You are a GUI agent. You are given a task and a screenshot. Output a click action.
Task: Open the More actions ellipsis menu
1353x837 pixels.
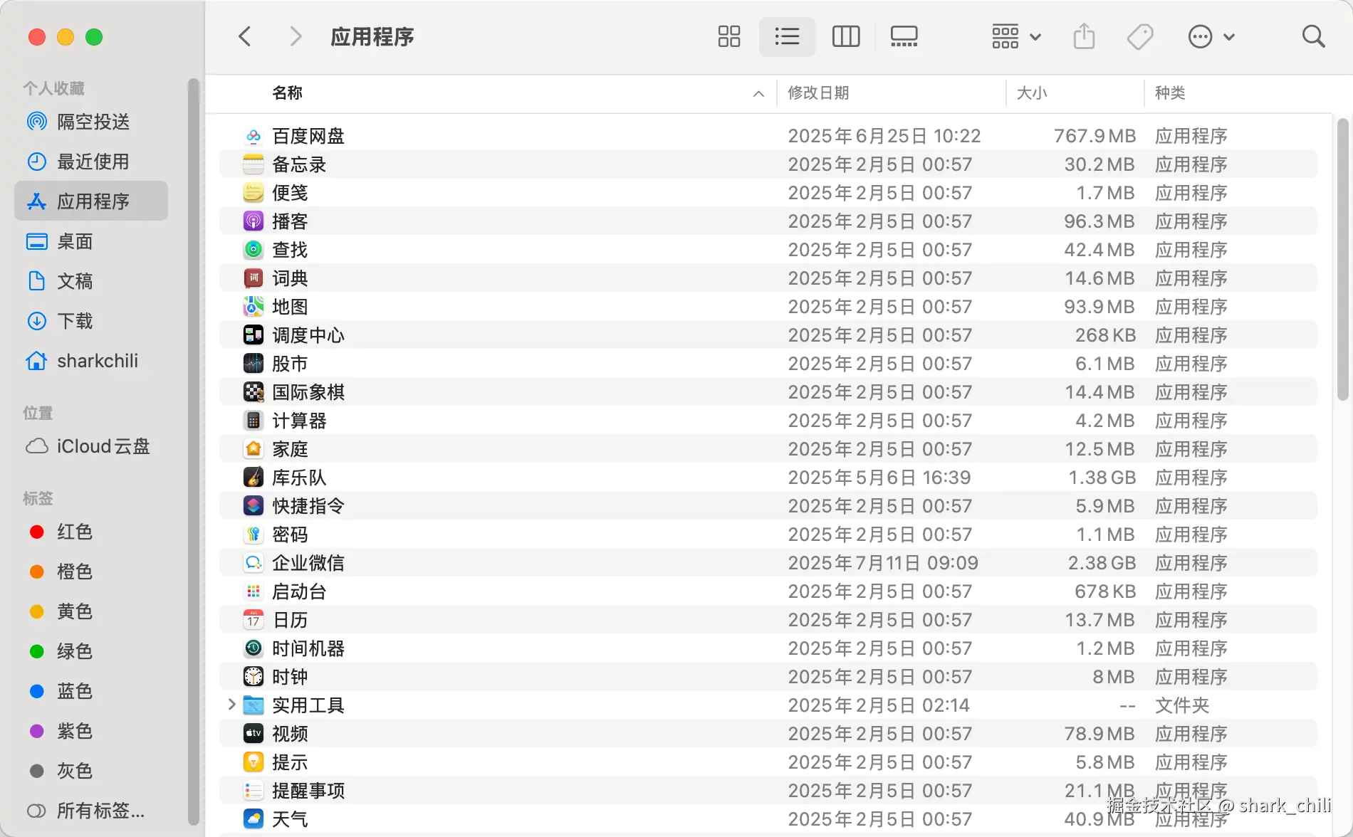(x=1211, y=36)
